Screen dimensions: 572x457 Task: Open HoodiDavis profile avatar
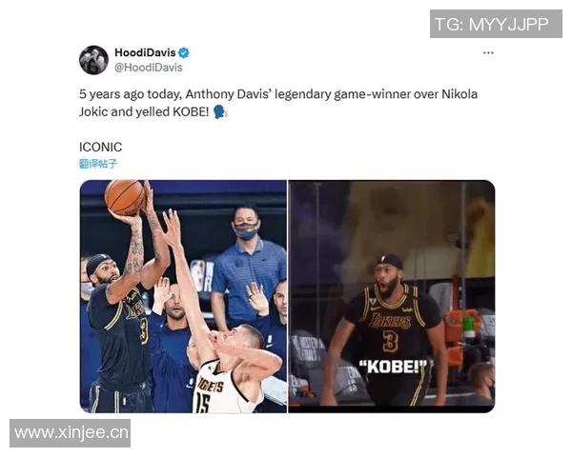[93, 60]
